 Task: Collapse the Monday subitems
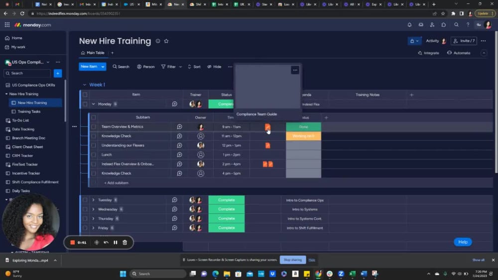click(x=94, y=104)
